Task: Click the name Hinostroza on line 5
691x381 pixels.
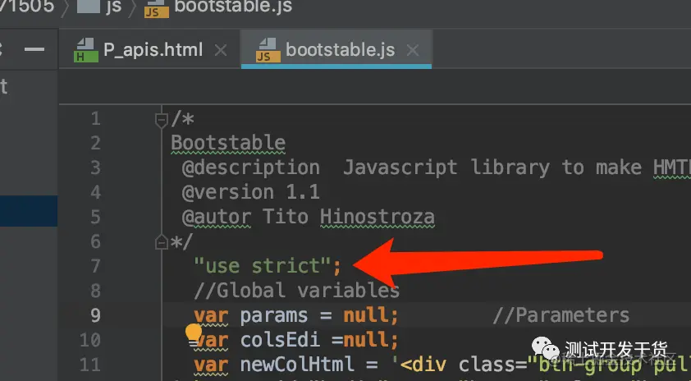Action: tap(378, 217)
